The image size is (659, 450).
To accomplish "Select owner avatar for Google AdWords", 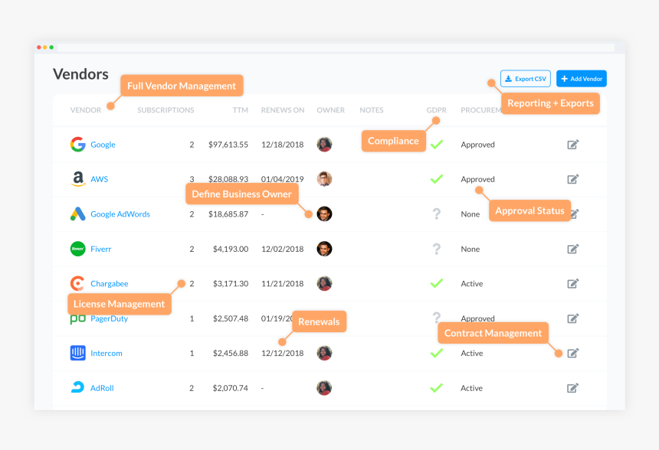I will [324, 214].
